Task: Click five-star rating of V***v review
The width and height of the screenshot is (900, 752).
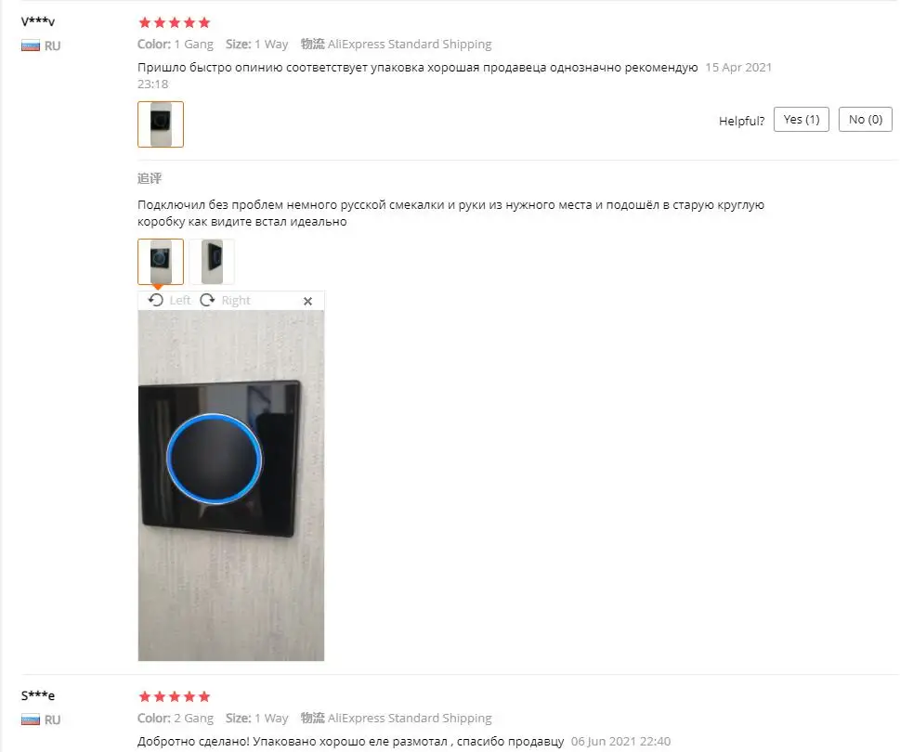Action: (175, 22)
